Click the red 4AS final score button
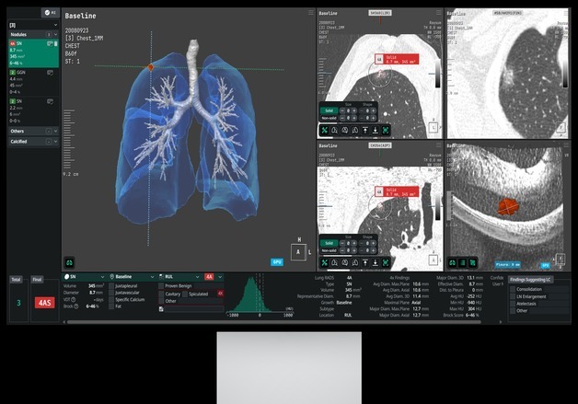The height and width of the screenshot is (404, 578). [x=45, y=302]
